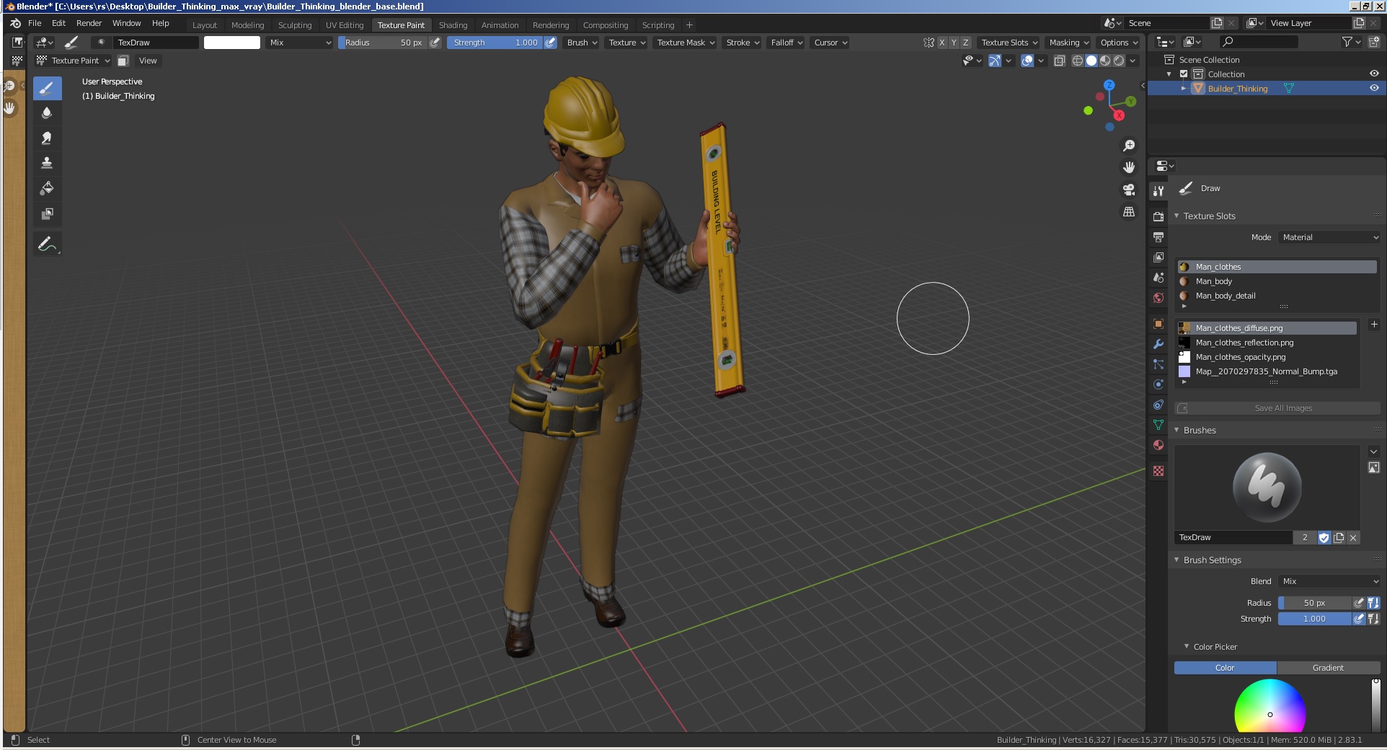The width and height of the screenshot is (1387, 750).
Task: Open the View Layer properties tab
Action: (x=1158, y=257)
